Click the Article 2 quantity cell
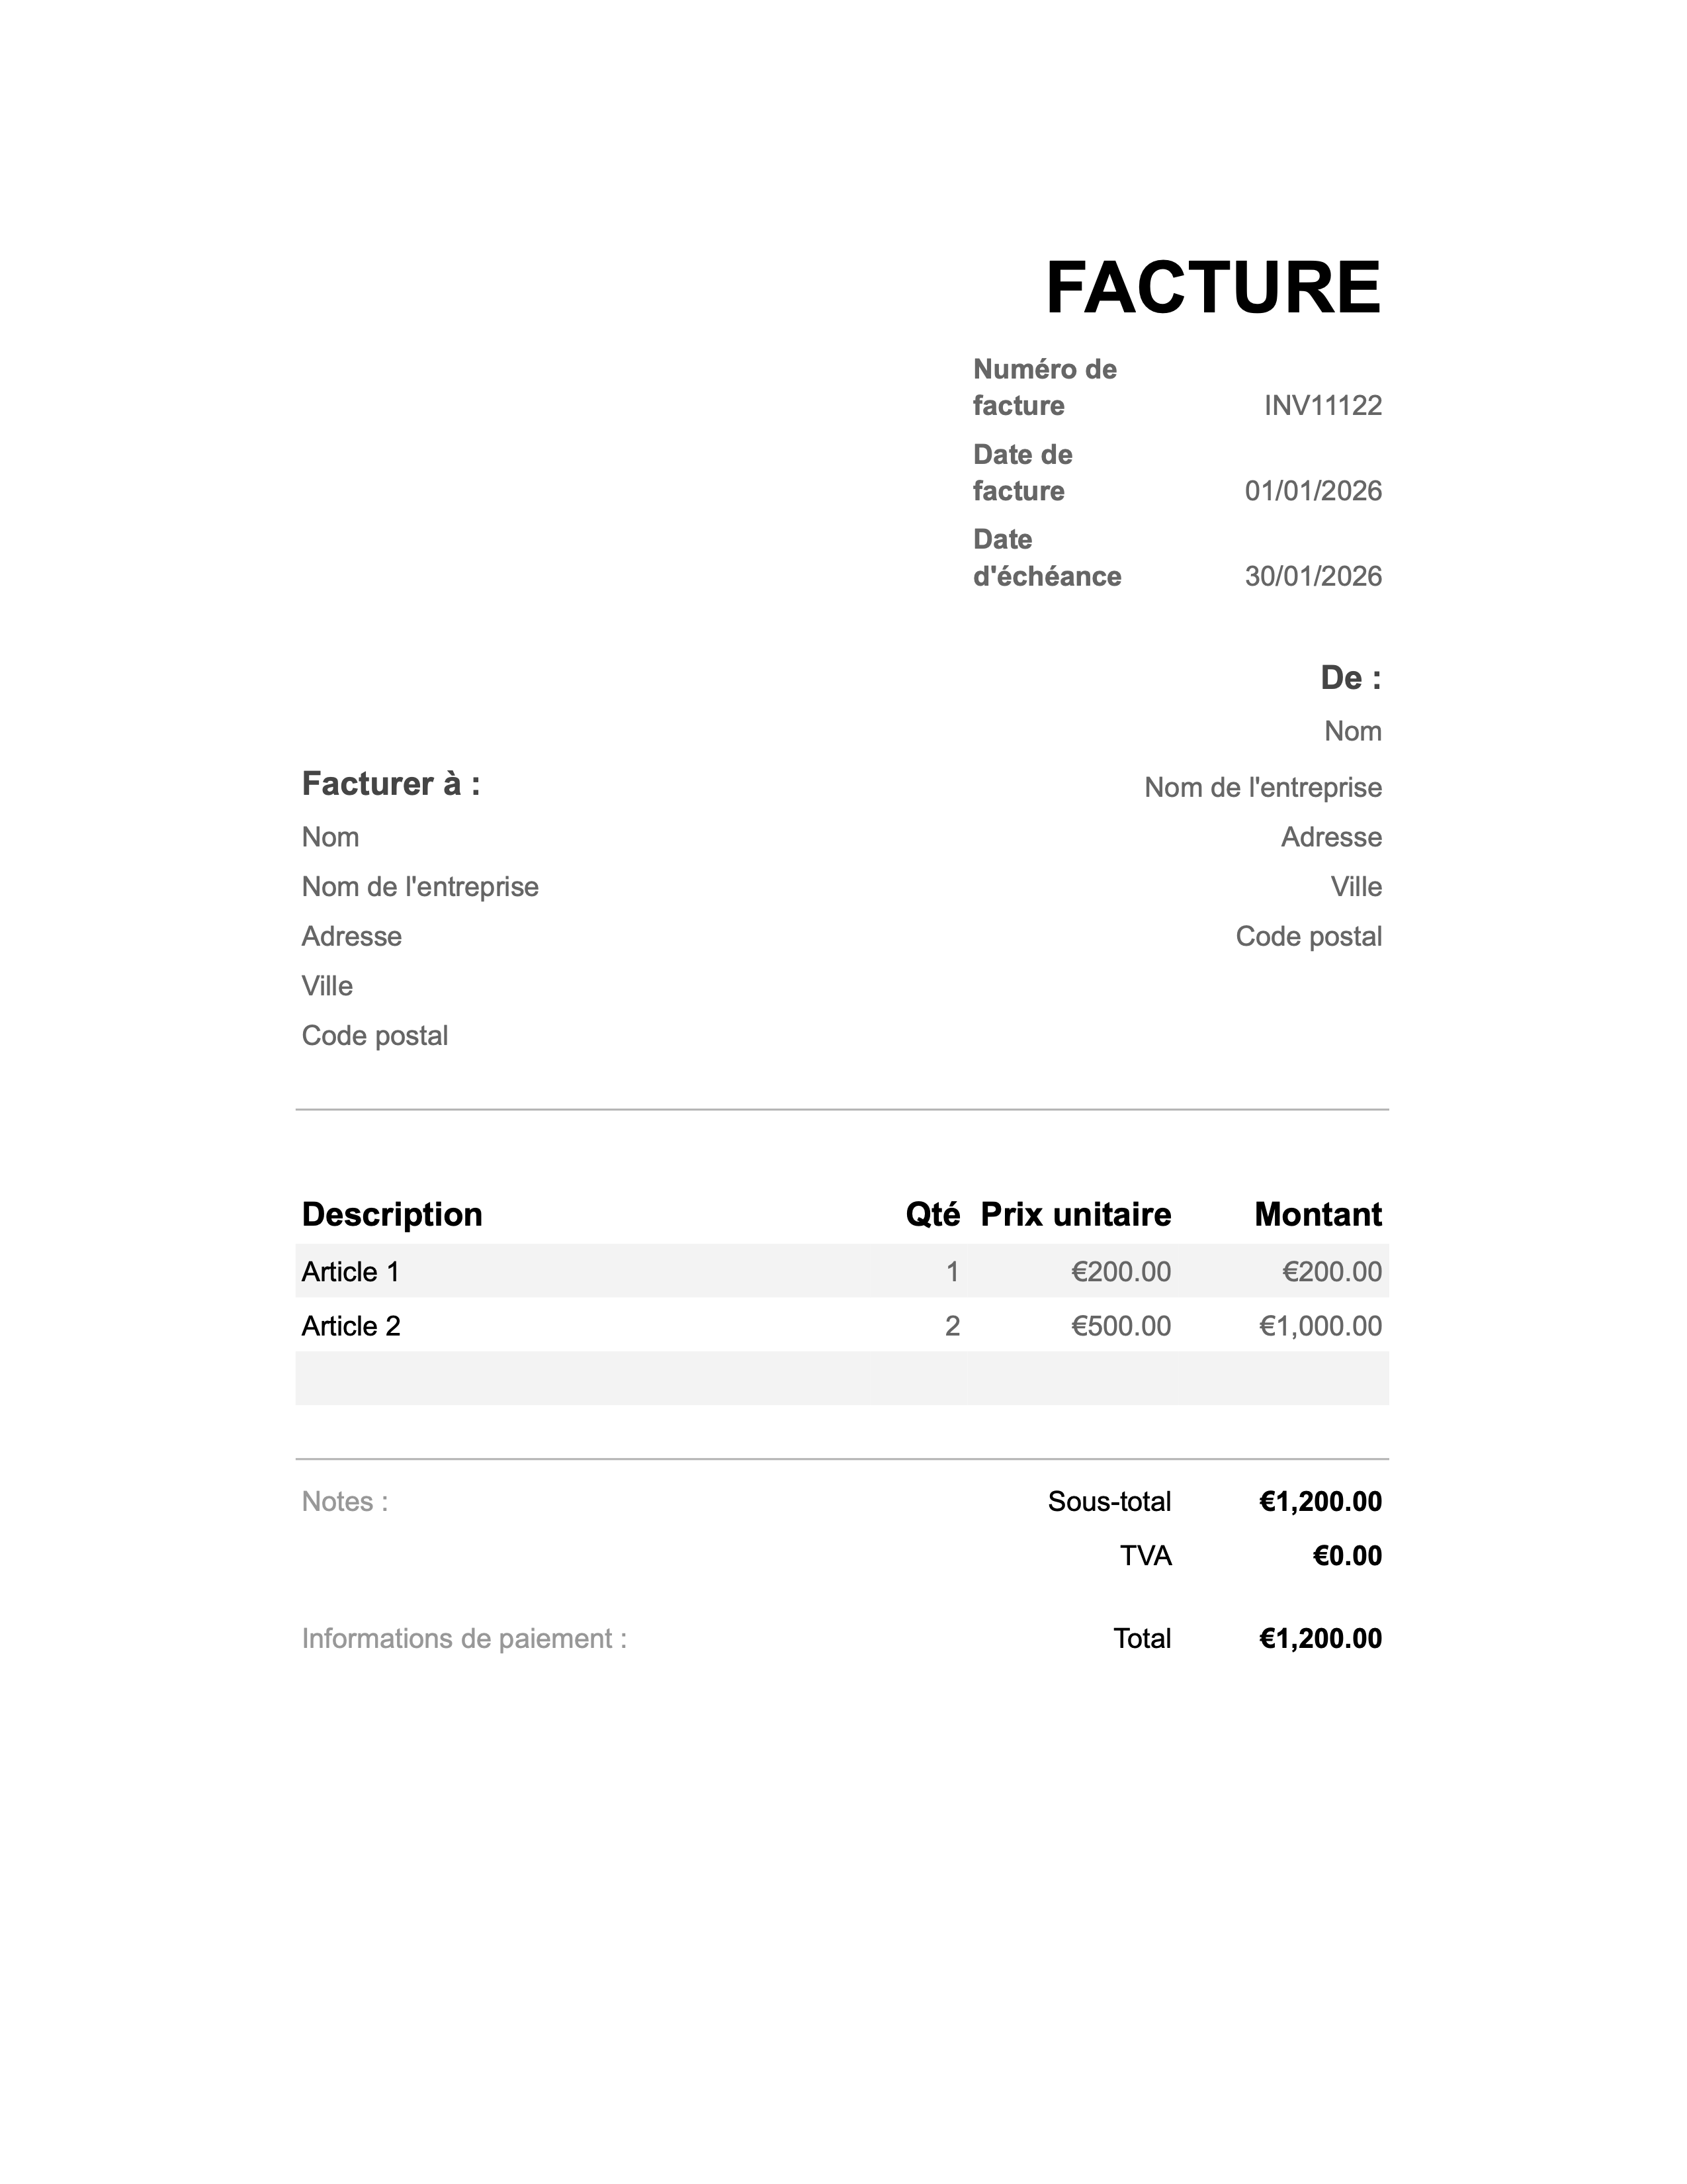This screenshot has width=1687, height=2184. (951, 1327)
